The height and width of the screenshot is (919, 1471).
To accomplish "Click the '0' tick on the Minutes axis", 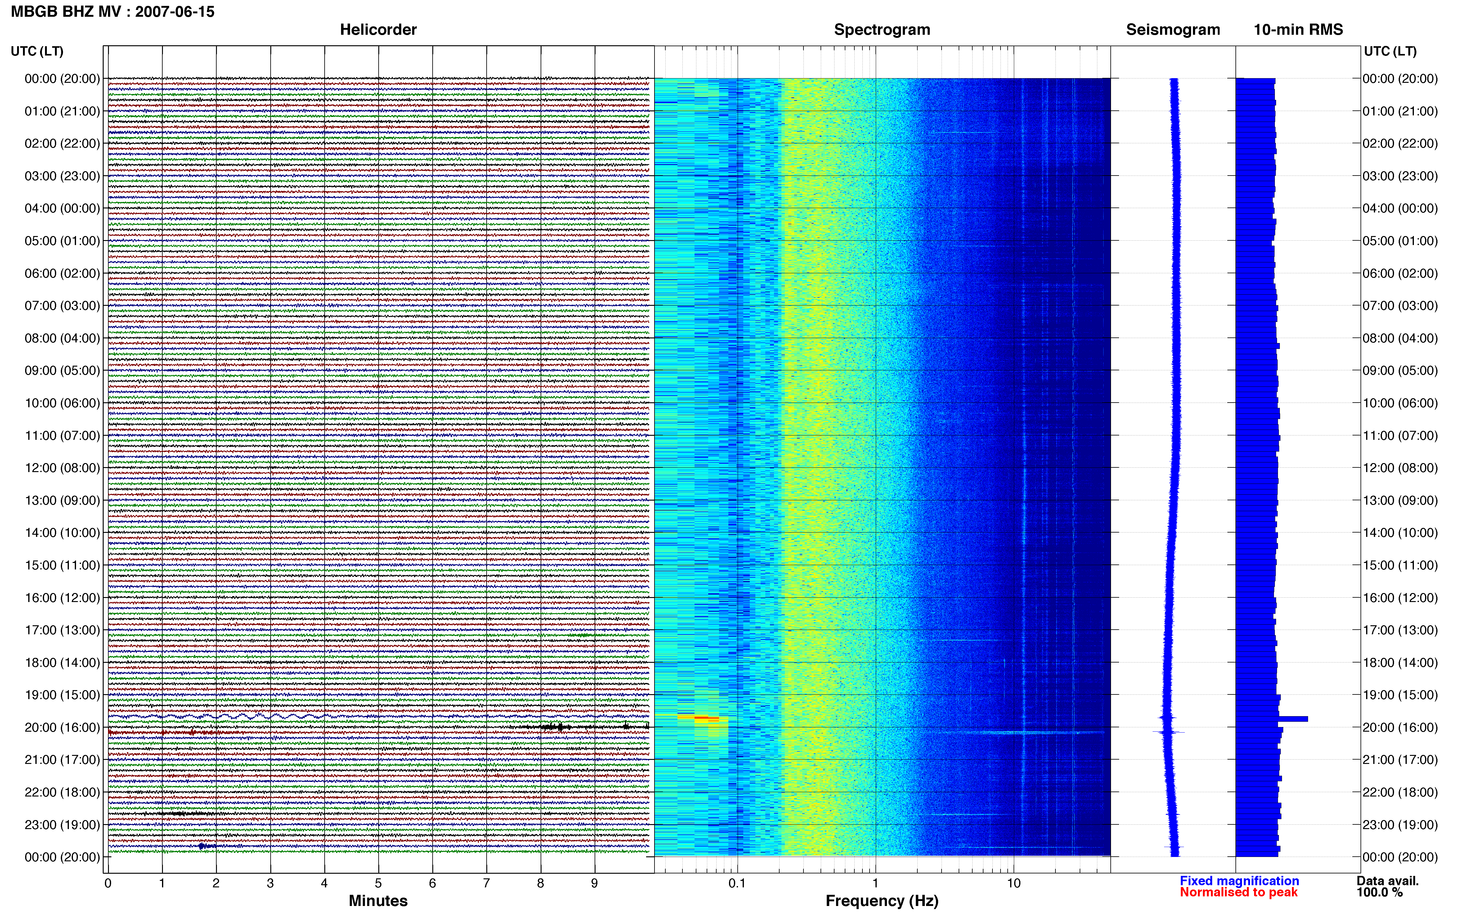I will [x=108, y=883].
